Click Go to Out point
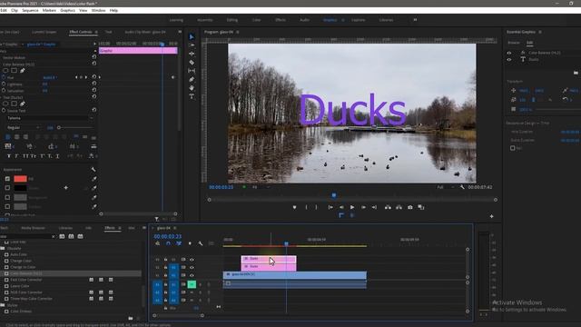This screenshot has width=581, height=327. [x=374, y=207]
